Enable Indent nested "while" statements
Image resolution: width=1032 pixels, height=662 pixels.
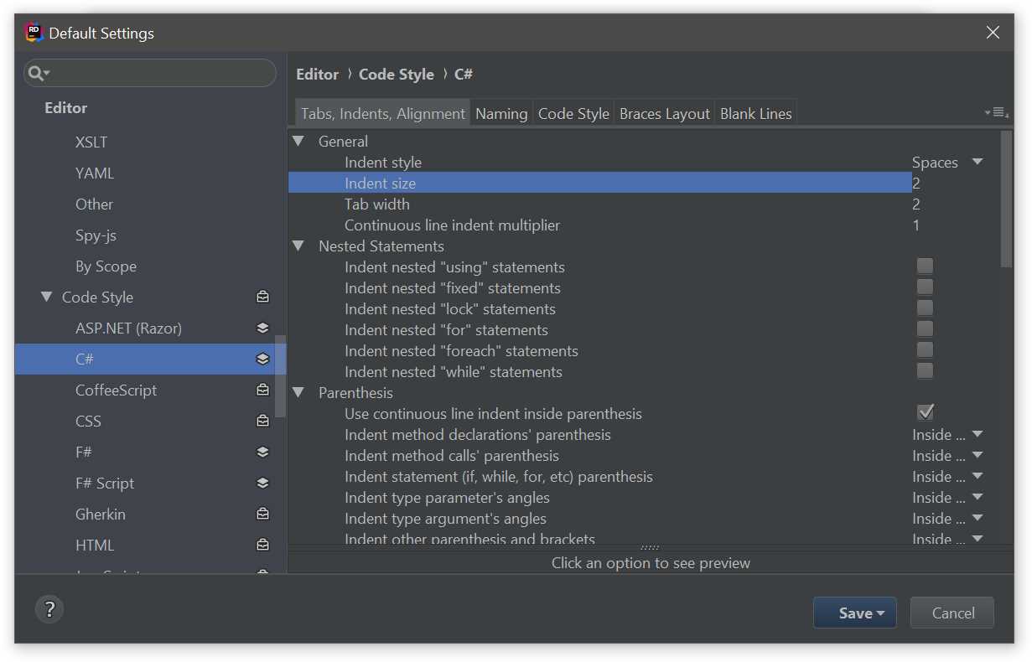pos(925,371)
